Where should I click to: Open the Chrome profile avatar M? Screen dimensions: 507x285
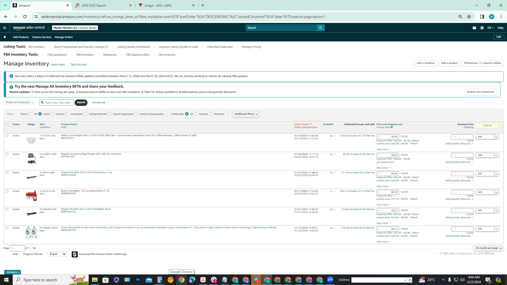tap(491, 17)
